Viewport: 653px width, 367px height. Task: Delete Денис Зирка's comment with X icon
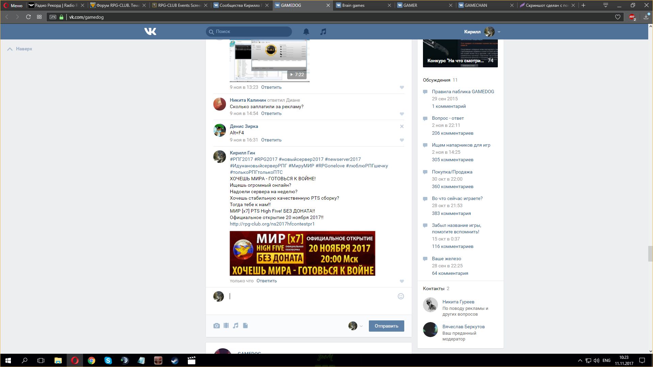tap(402, 127)
